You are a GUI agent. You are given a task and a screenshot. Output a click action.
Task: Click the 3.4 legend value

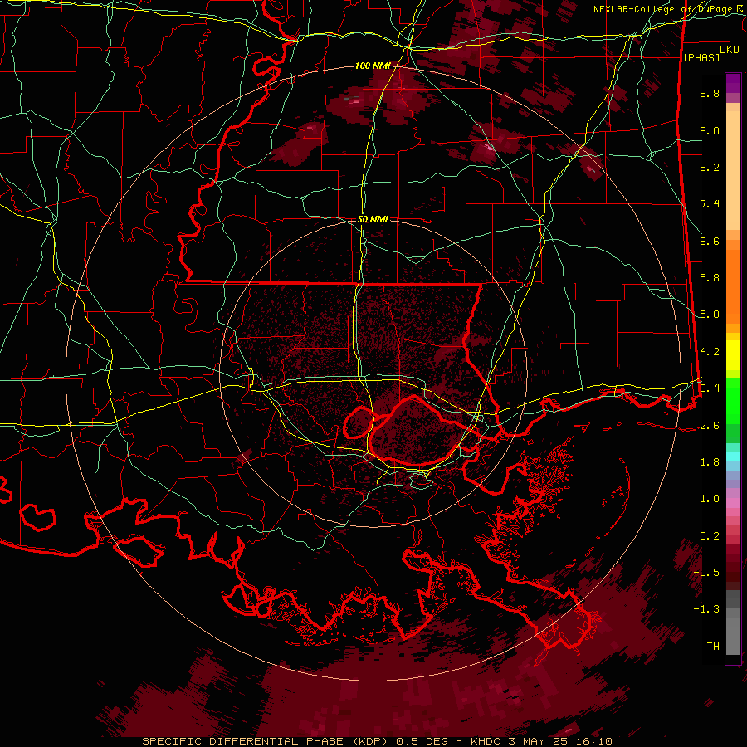tap(710, 388)
